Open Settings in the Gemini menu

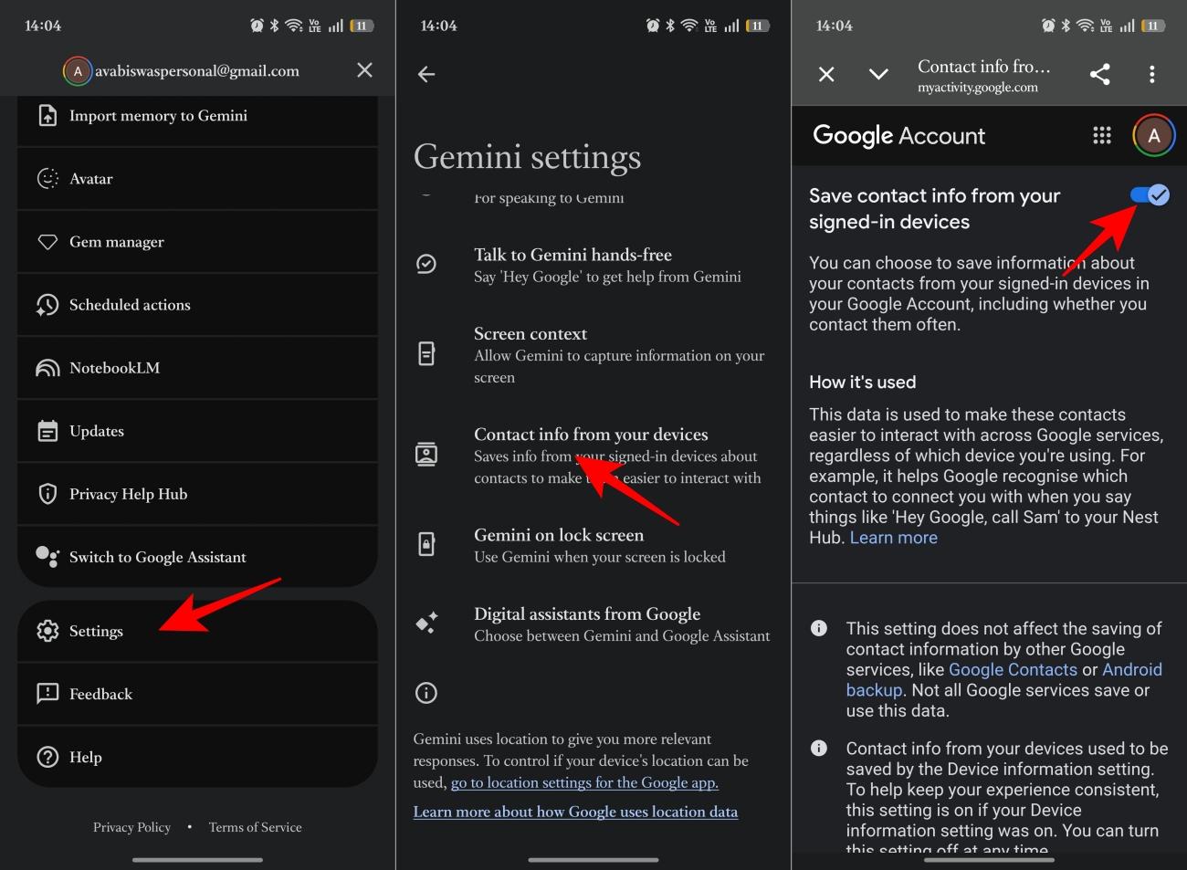(x=197, y=631)
